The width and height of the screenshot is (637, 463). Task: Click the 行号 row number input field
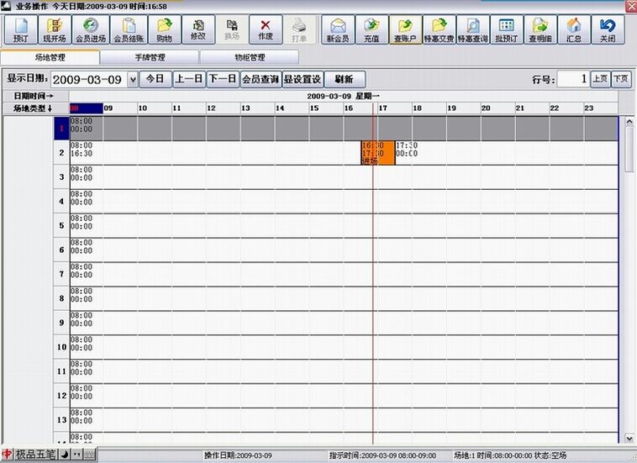(572, 79)
